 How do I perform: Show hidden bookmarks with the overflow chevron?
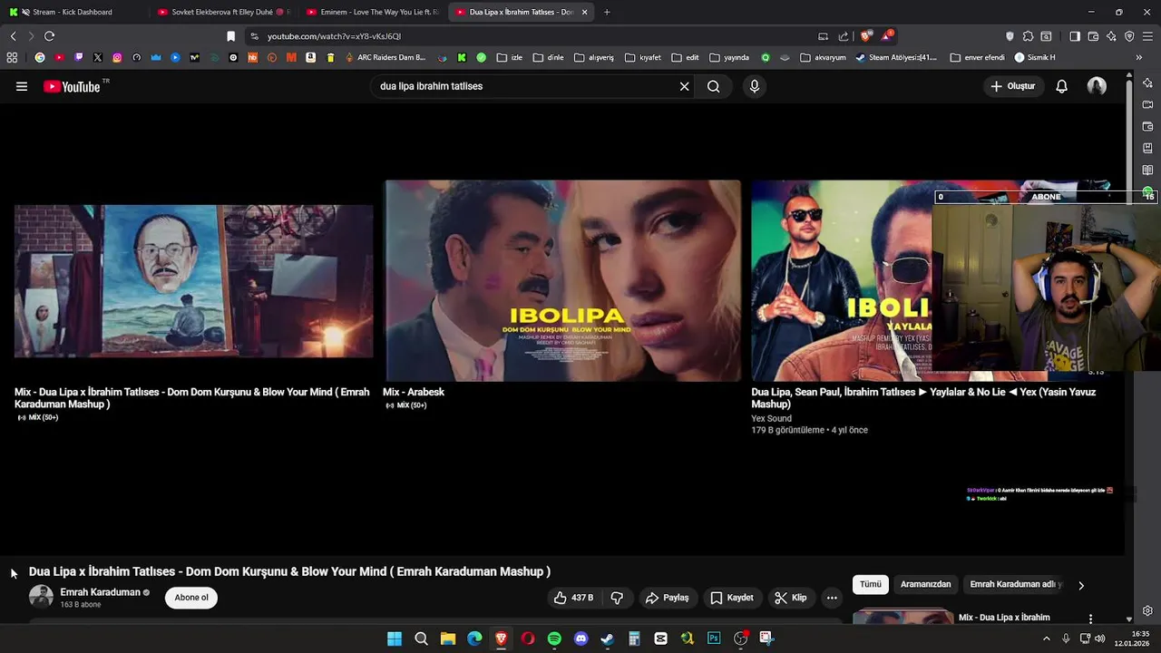pyautogui.click(x=1138, y=57)
